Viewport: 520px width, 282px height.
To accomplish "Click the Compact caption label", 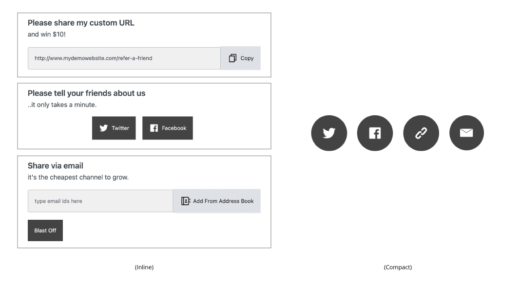I will tap(398, 267).
